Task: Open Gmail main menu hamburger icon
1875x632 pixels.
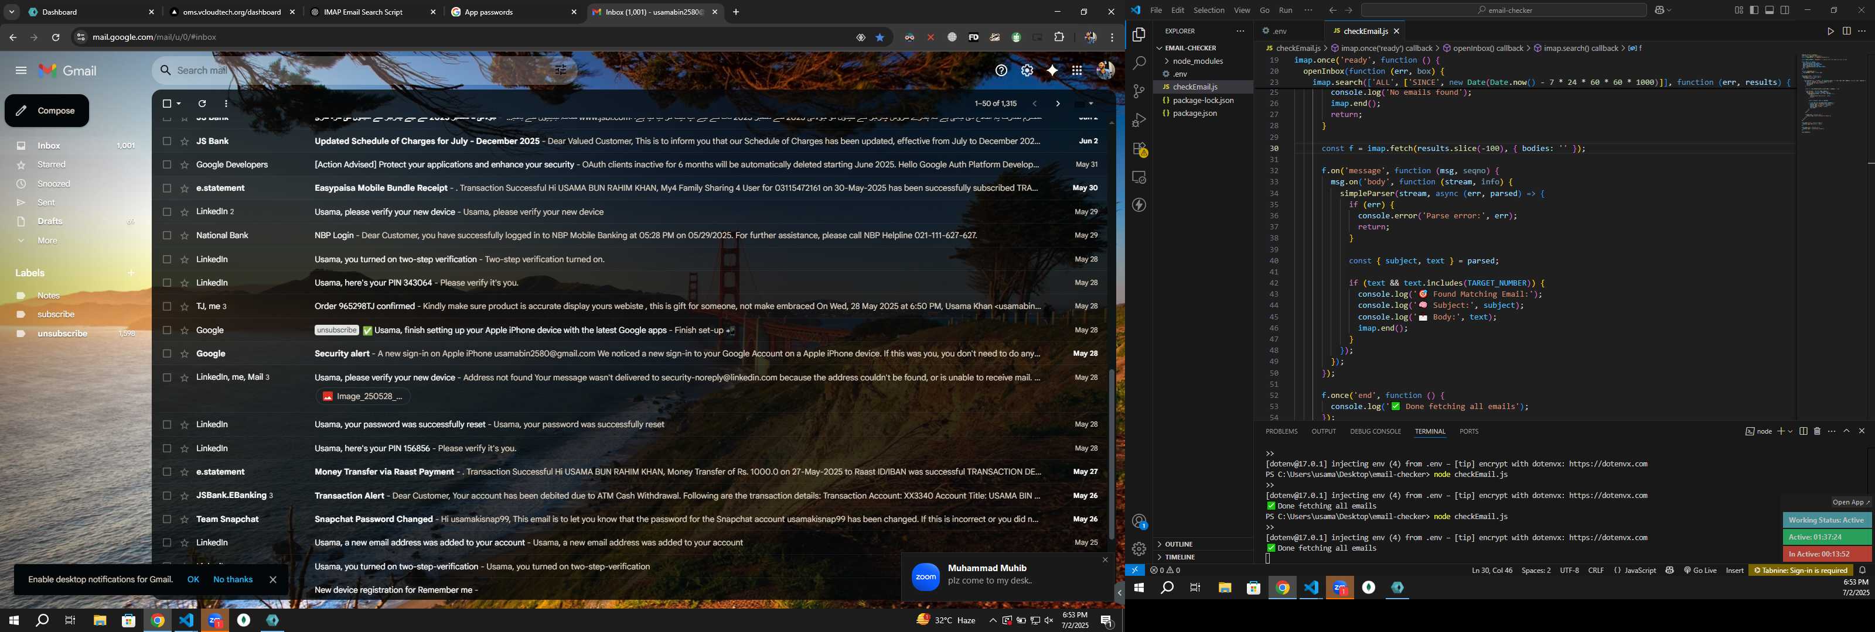Action: [x=21, y=71]
